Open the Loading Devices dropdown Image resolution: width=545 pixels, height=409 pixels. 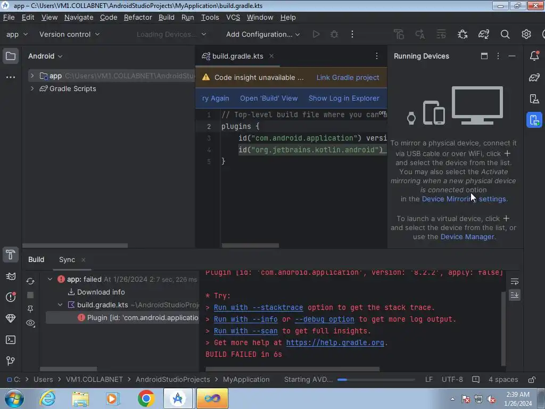point(171,34)
